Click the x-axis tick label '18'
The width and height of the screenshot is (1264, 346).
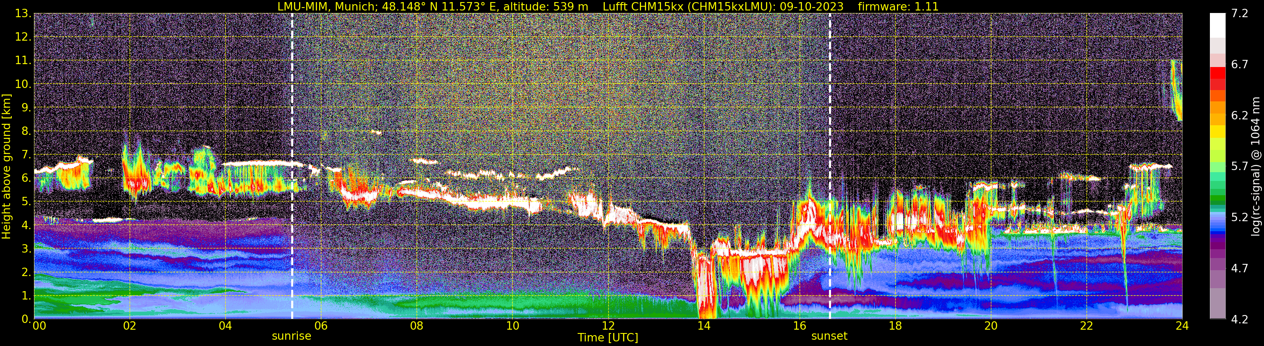(x=895, y=326)
